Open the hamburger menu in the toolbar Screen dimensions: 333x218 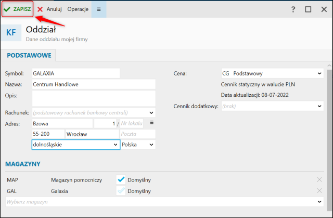[99, 9]
